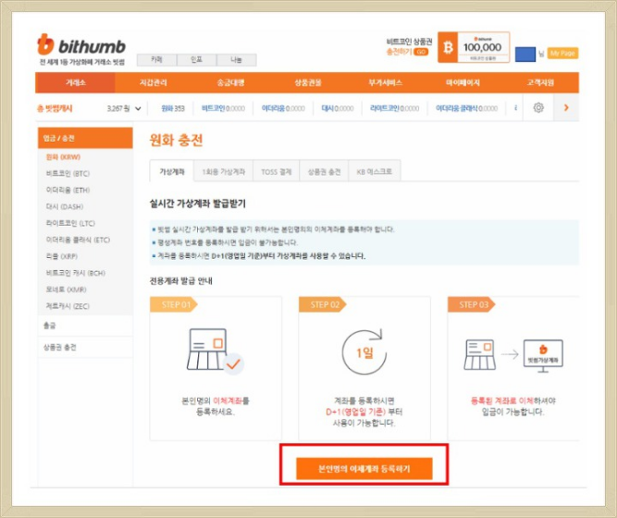Open the 마이페이지 menu
Screen dimensions: 617x518
point(463,82)
